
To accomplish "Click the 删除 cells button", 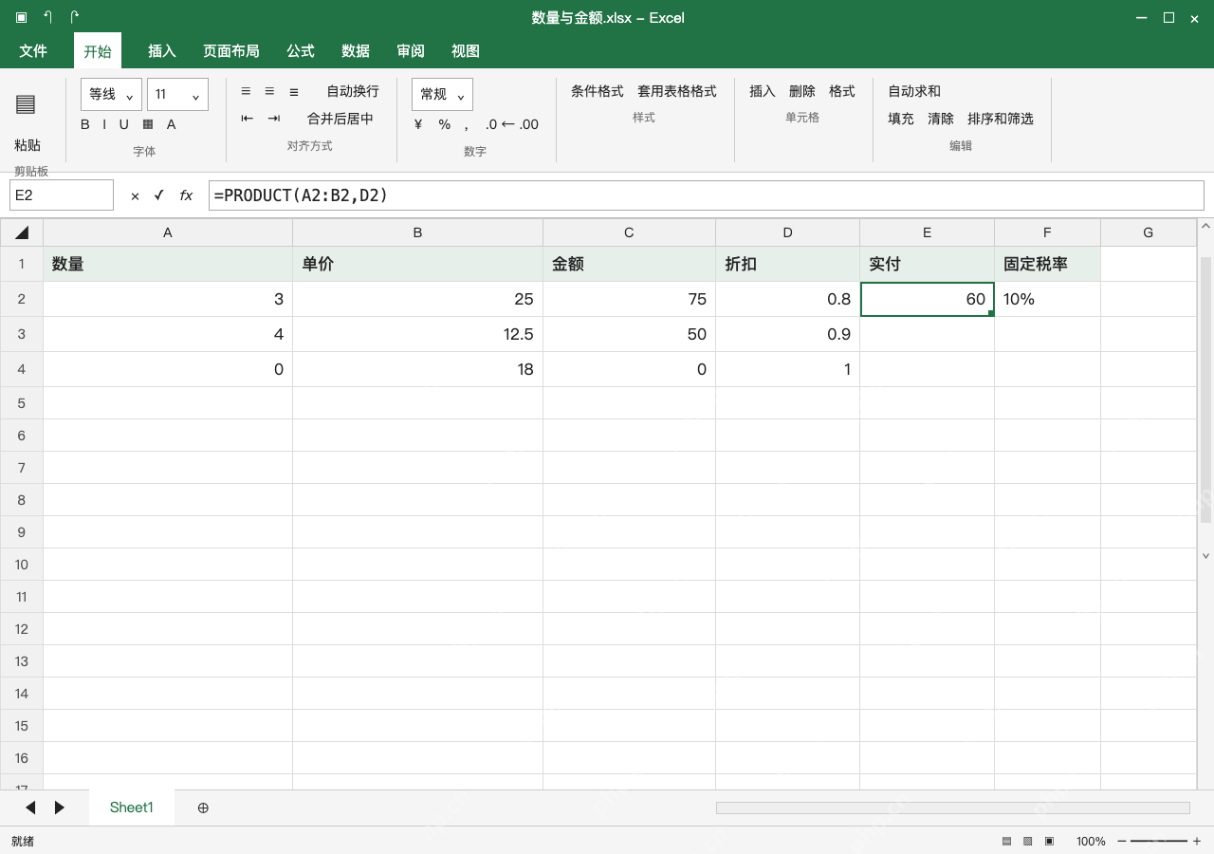I will click(802, 91).
